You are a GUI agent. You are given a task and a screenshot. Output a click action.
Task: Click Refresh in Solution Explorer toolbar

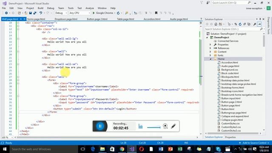click(240, 24)
